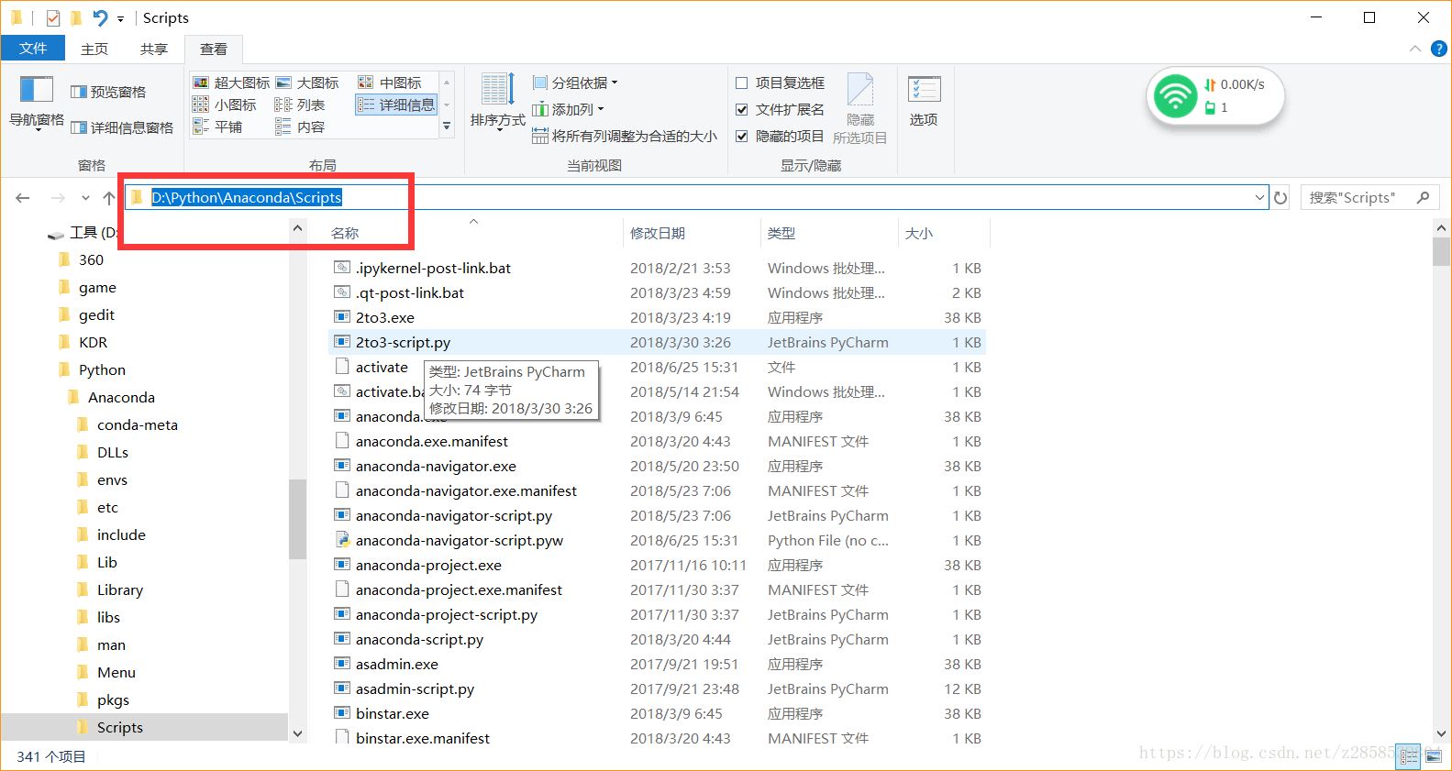Go up one folder level
Screen dimensions: 1452x771
(109, 198)
